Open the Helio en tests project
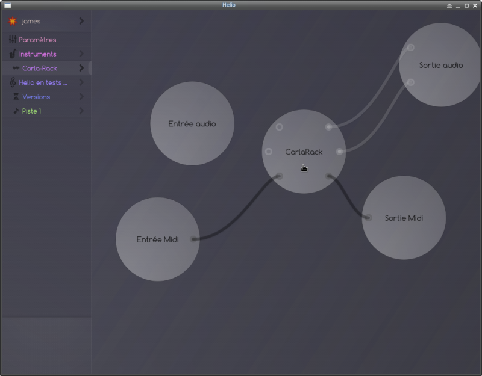 pos(46,82)
